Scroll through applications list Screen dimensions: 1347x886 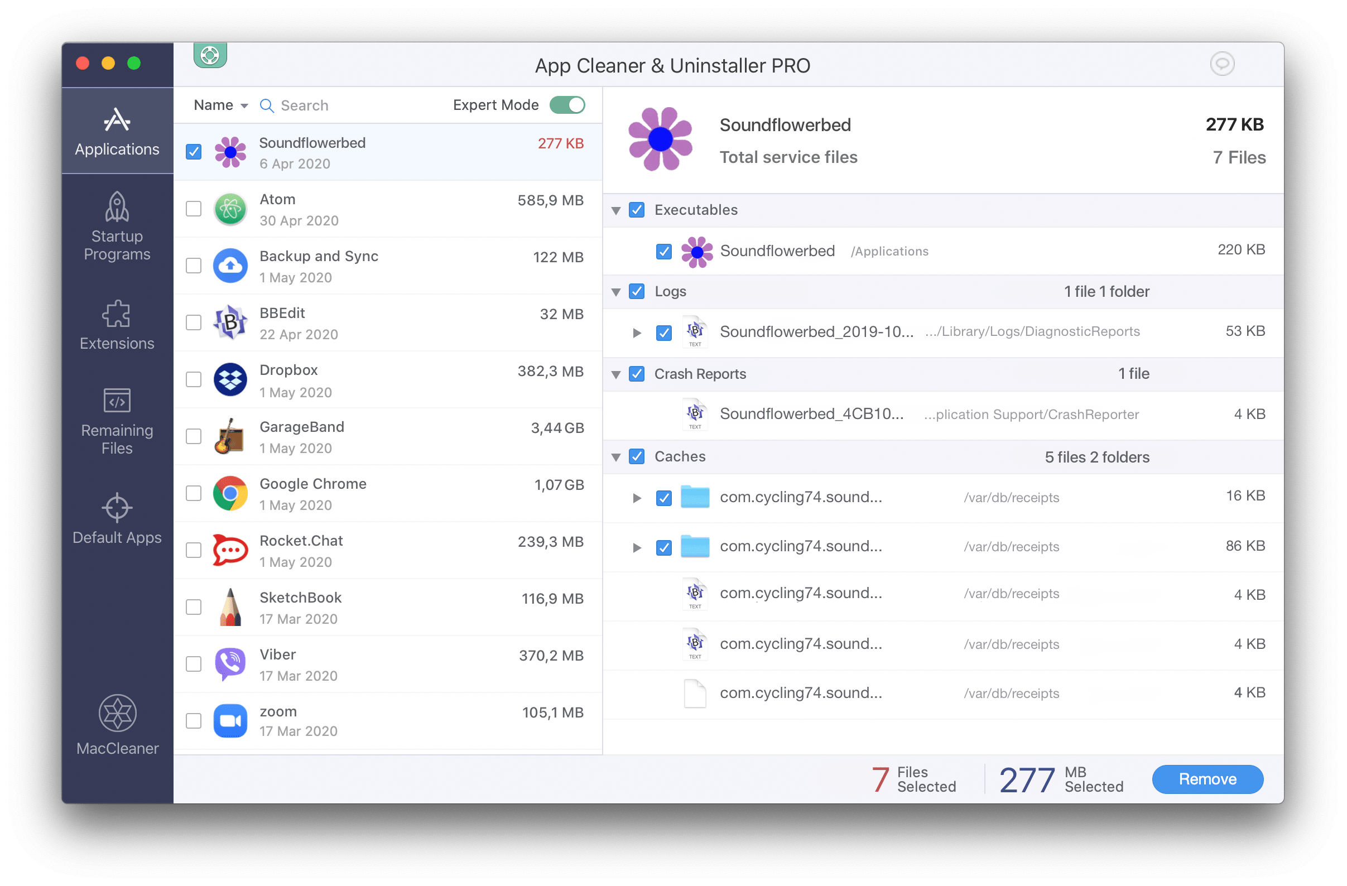(x=391, y=445)
